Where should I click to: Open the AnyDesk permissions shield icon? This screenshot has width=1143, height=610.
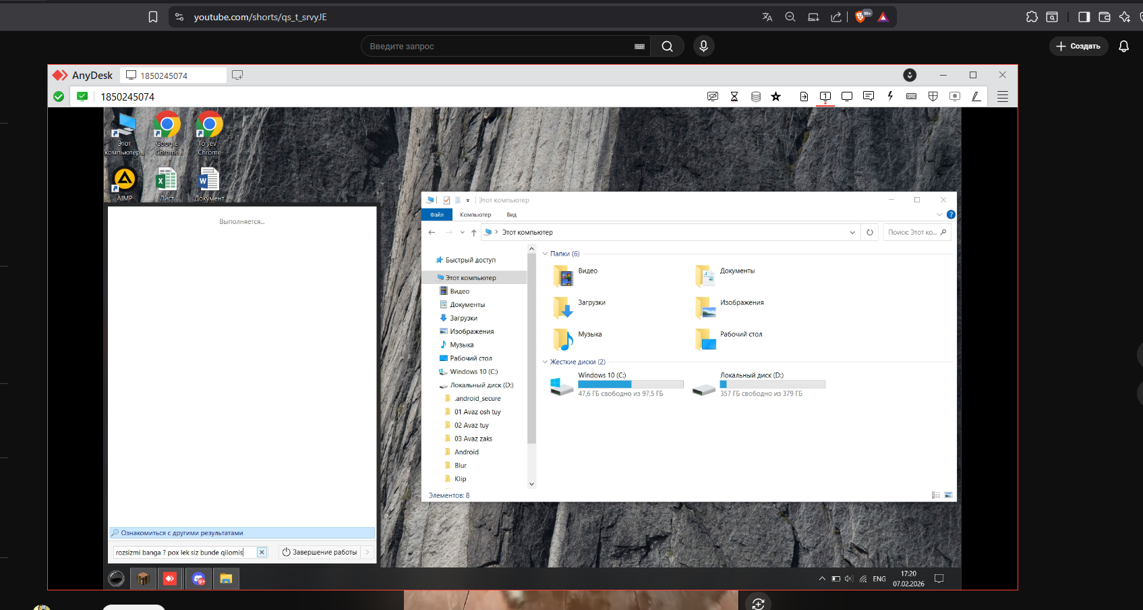933,96
